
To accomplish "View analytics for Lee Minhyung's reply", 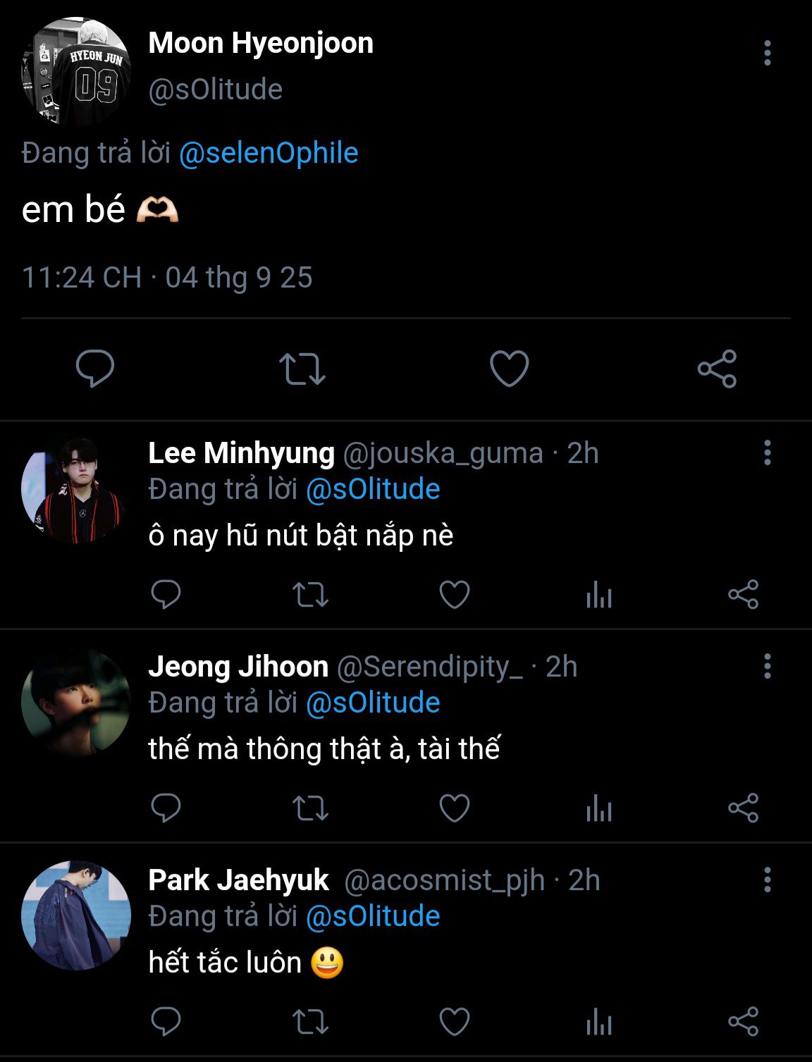I will click(599, 595).
